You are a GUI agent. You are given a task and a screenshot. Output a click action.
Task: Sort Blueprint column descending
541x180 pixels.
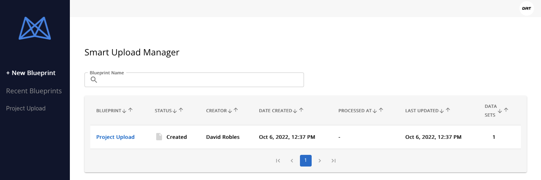pyautogui.click(x=124, y=111)
